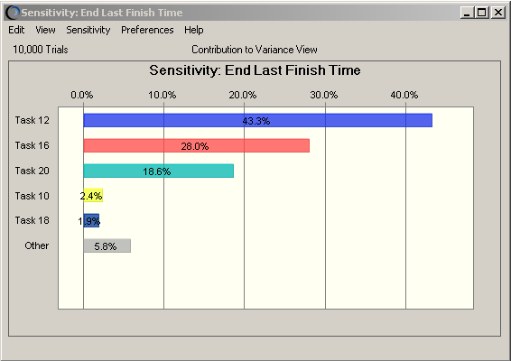Select the yellow Task 10 bar
Screen dimensions: 511x361
point(93,196)
